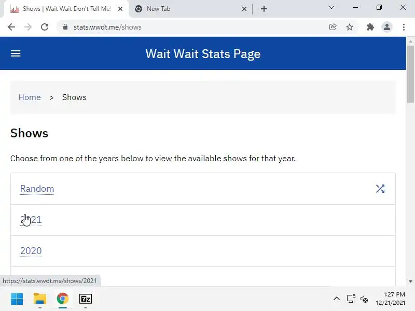
Task: Close the New Tab tab
Action: tap(244, 9)
